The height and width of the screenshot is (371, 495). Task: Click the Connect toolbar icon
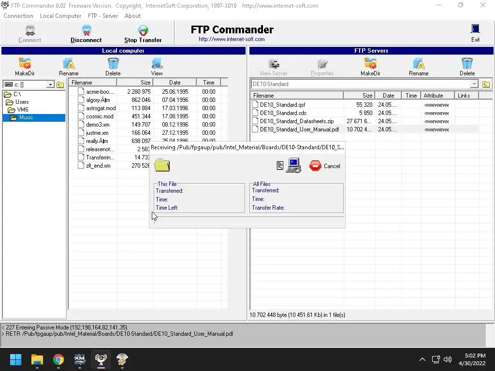point(30,30)
